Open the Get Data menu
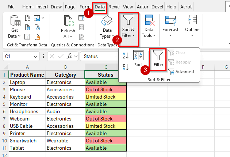The width and height of the screenshot is (230, 157). pos(15,27)
